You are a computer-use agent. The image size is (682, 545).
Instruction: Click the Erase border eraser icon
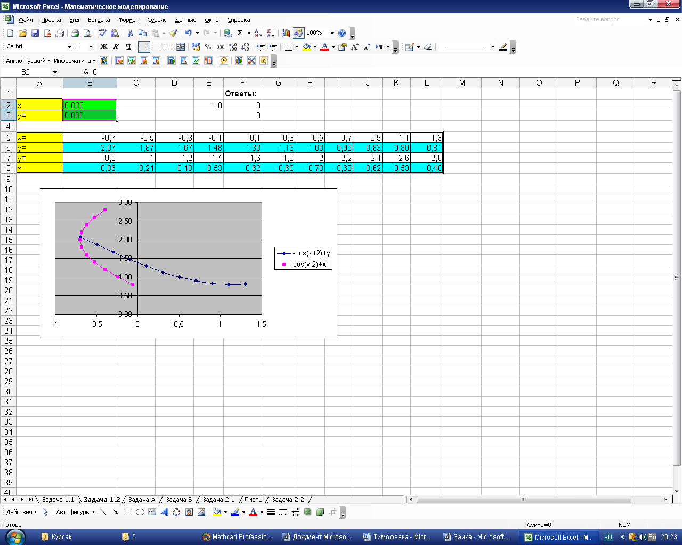[x=428, y=47]
